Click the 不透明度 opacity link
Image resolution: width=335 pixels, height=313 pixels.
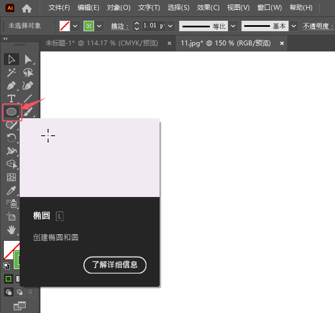coord(318,26)
